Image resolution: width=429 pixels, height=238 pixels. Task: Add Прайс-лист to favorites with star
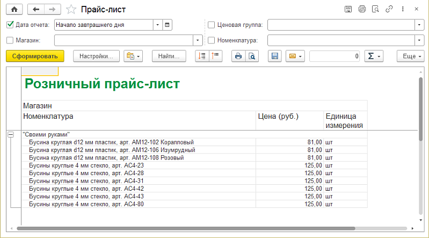[71, 10]
